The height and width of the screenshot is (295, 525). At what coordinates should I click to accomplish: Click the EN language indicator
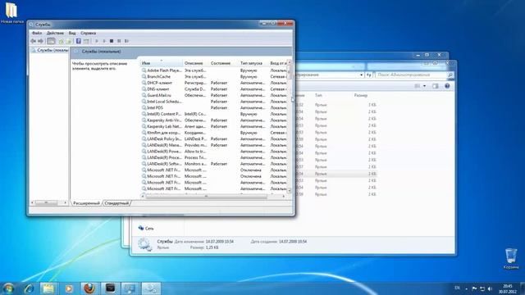457,288
